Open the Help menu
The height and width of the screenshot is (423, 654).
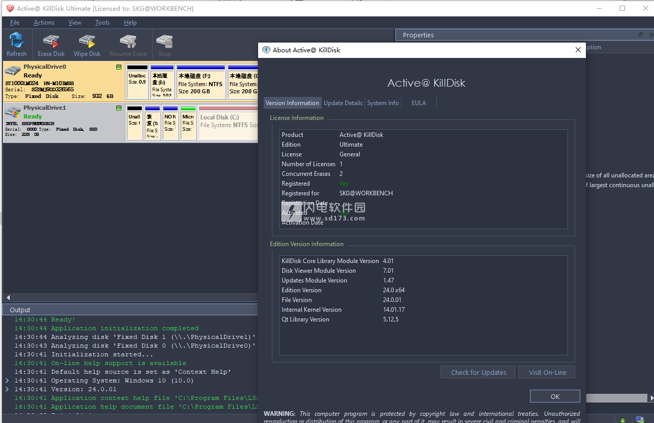point(130,23)
